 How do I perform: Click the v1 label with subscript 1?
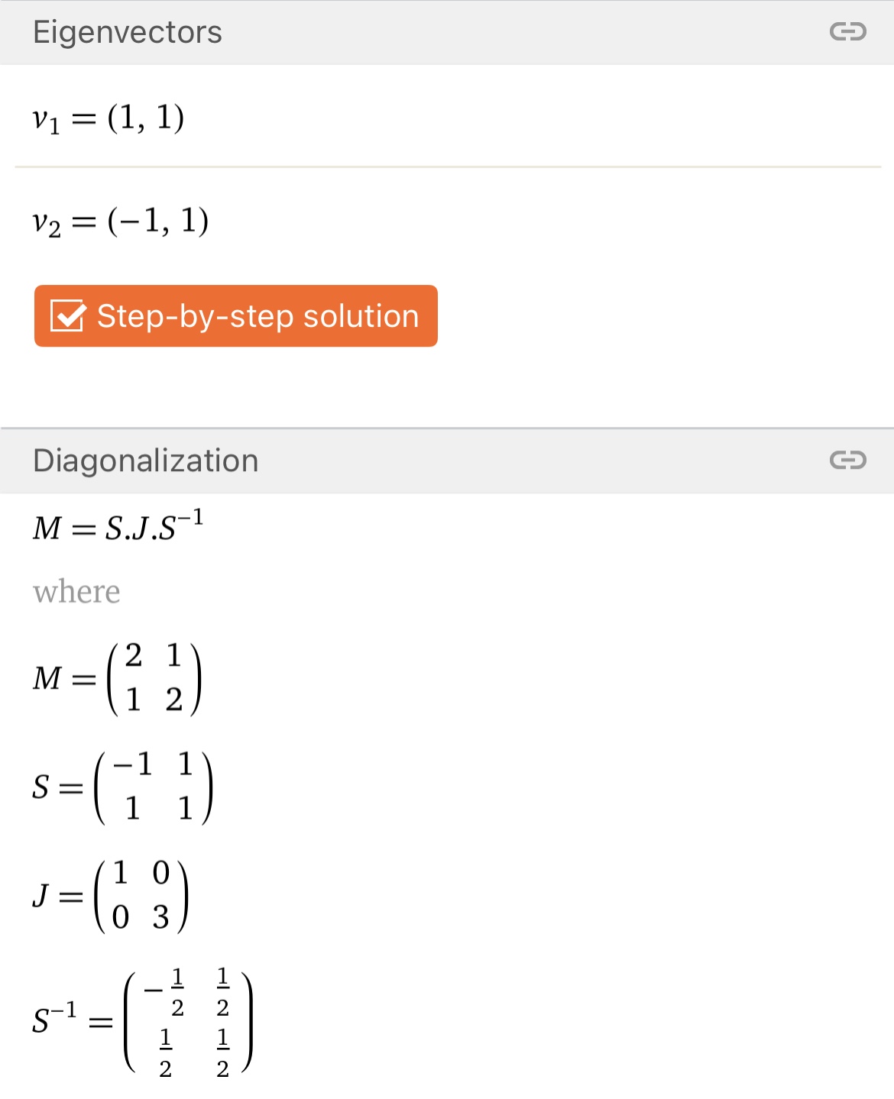coord(46,120)
